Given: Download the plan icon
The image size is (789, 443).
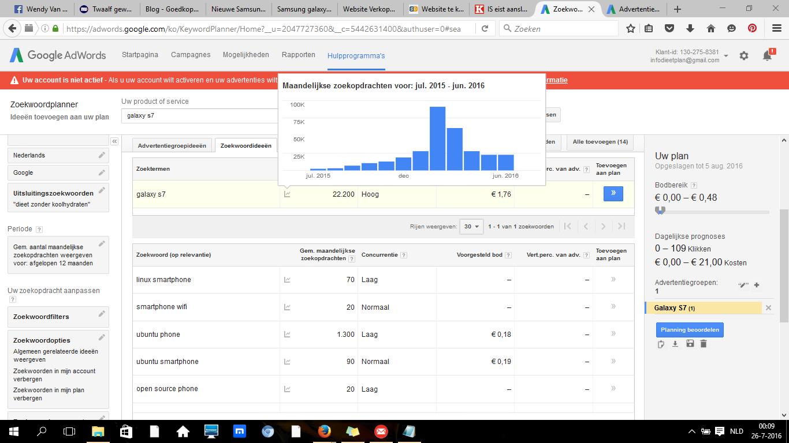Looking at the screenshot, I should pos(675,344).
